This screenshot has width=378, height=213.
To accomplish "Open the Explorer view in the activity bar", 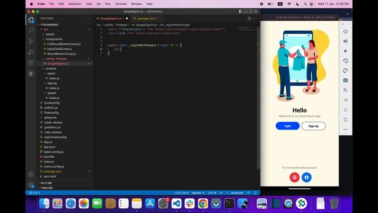I will [31, 20].
